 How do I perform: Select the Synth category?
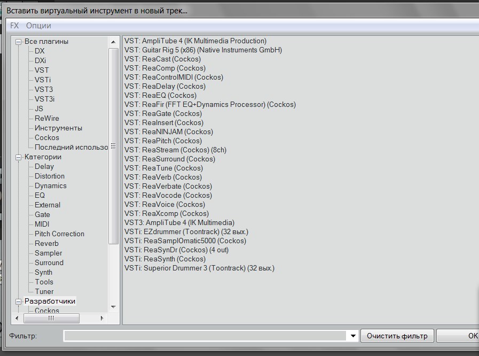pos(43,273)
